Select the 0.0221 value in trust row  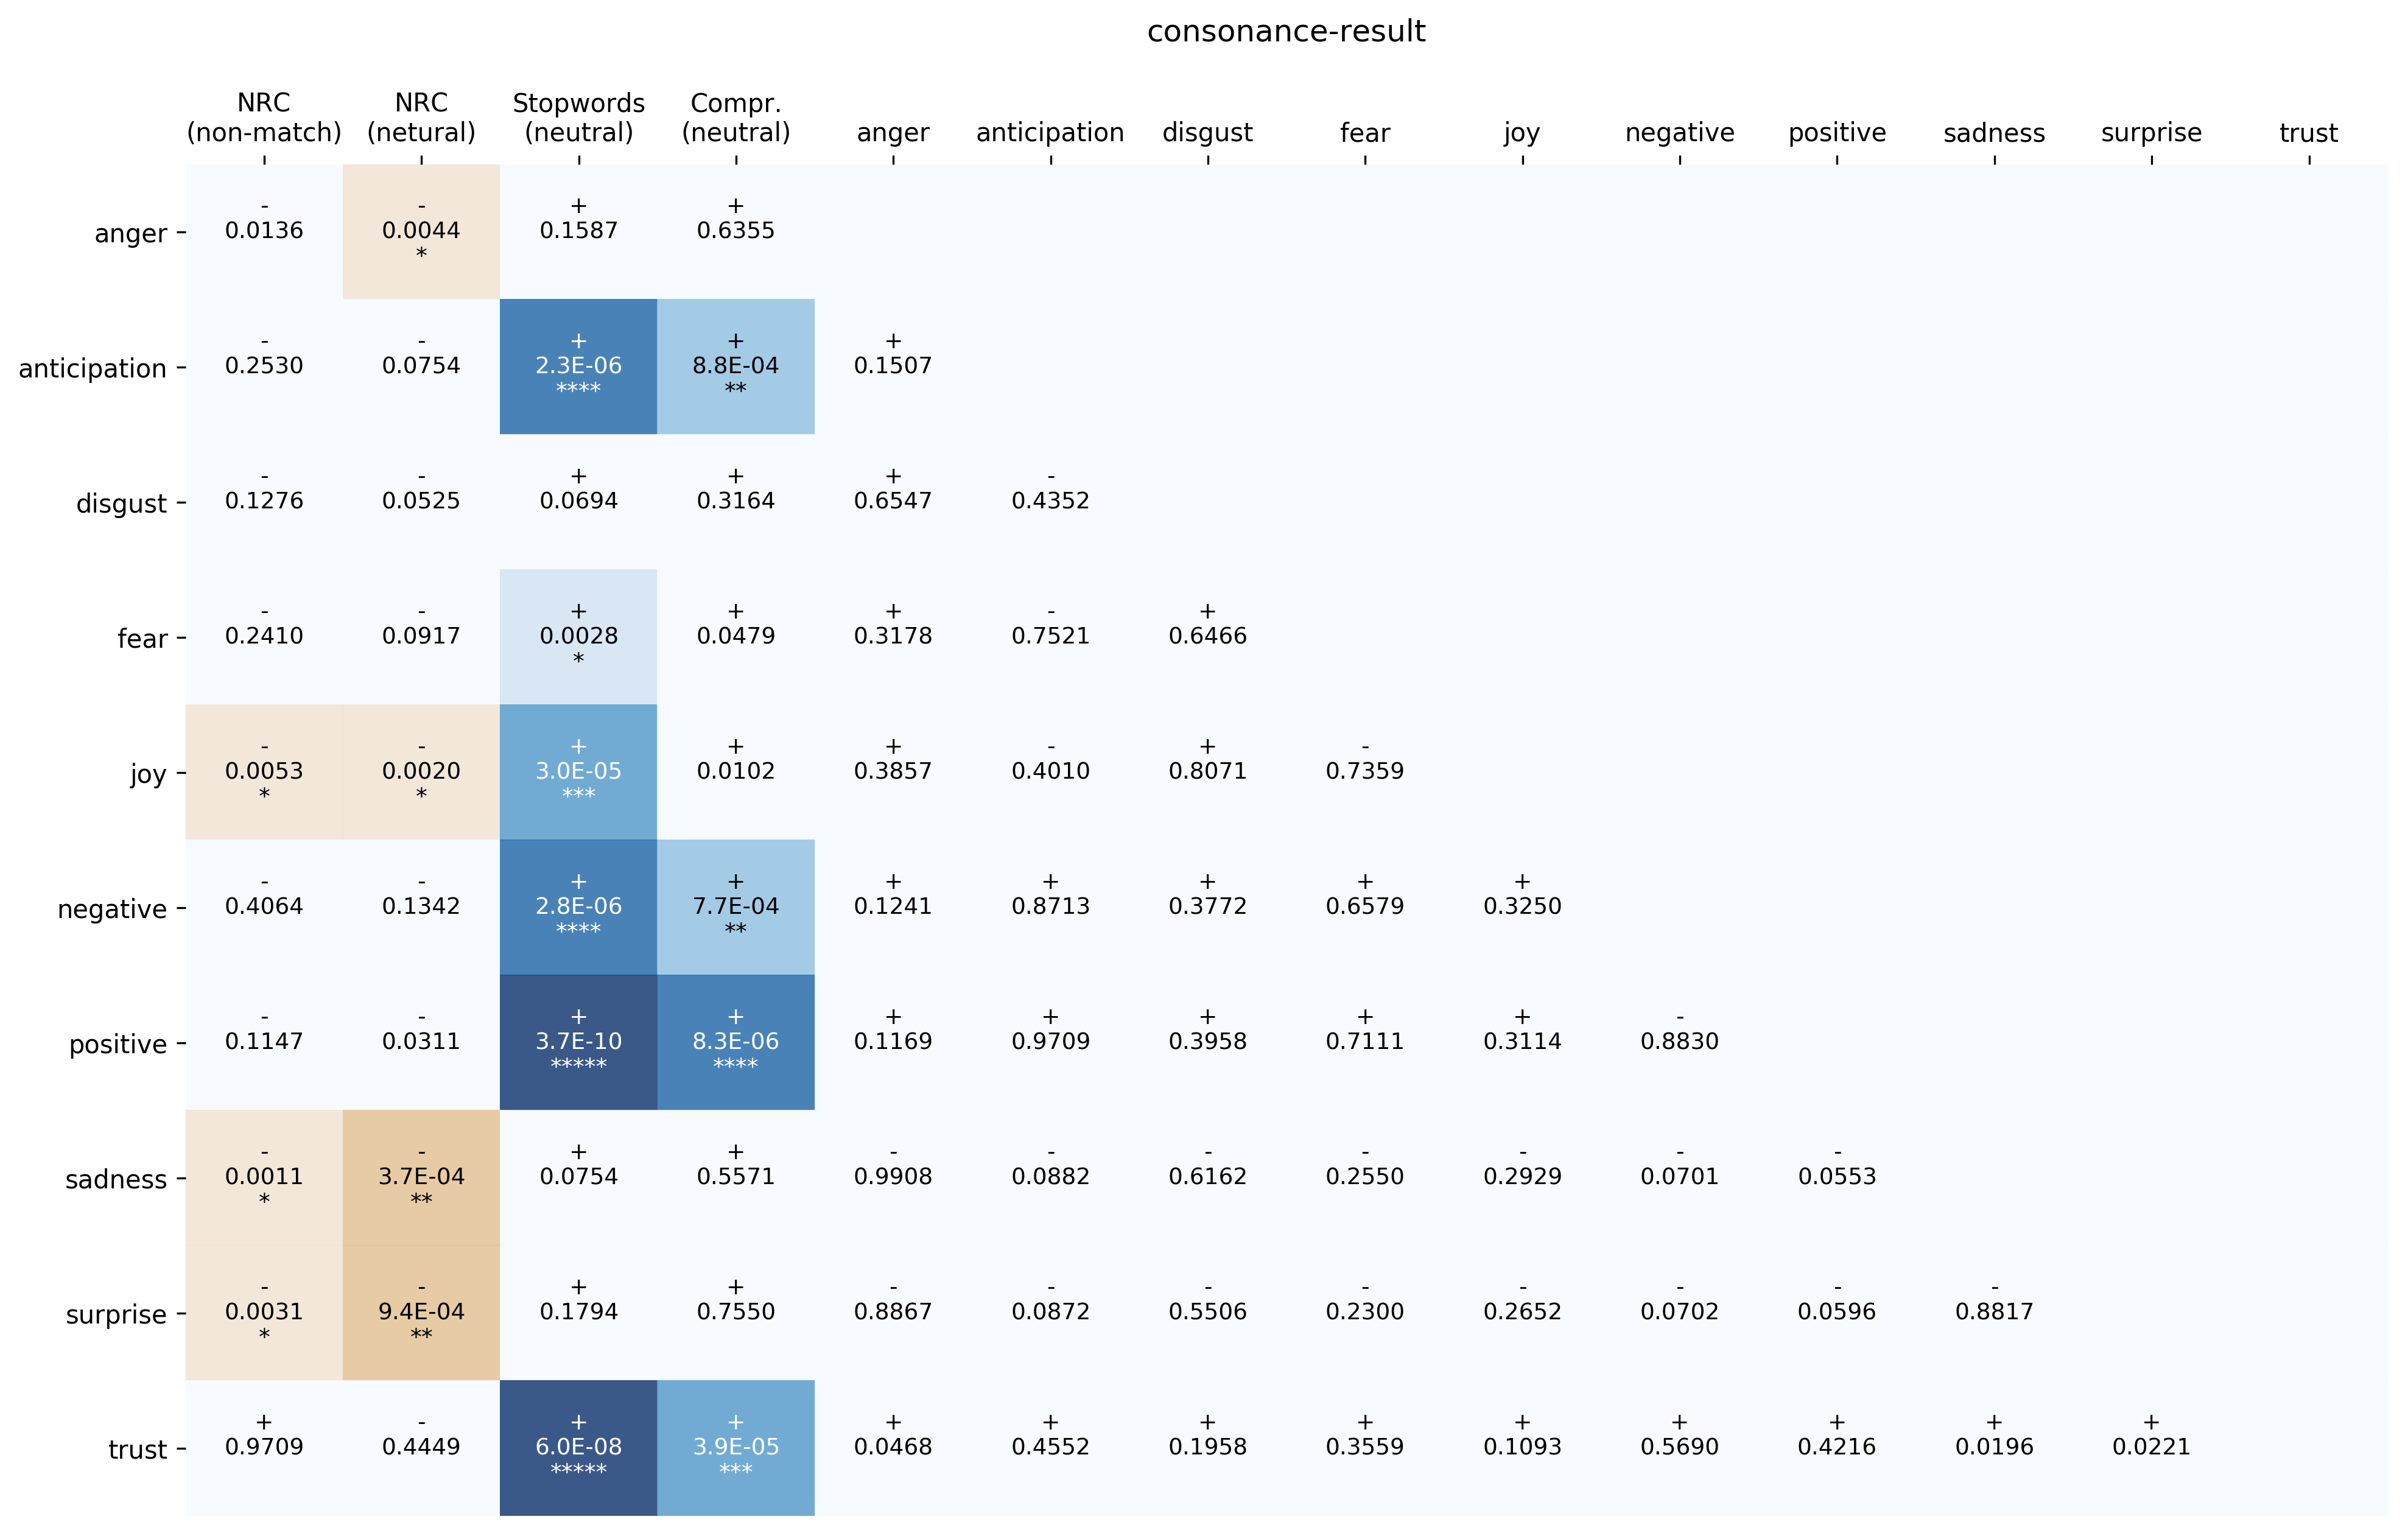pos(2151,1447)
